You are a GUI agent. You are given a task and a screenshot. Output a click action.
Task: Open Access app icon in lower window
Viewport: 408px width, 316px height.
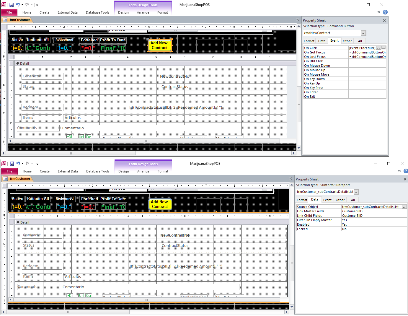(4, 164)
